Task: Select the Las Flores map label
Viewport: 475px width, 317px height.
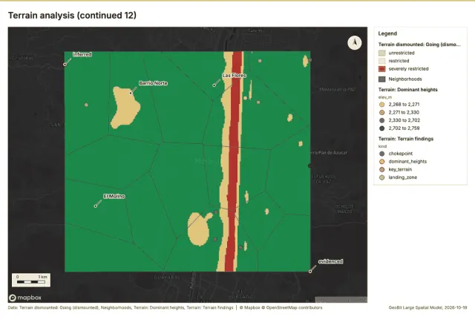Action: [235, 75]
